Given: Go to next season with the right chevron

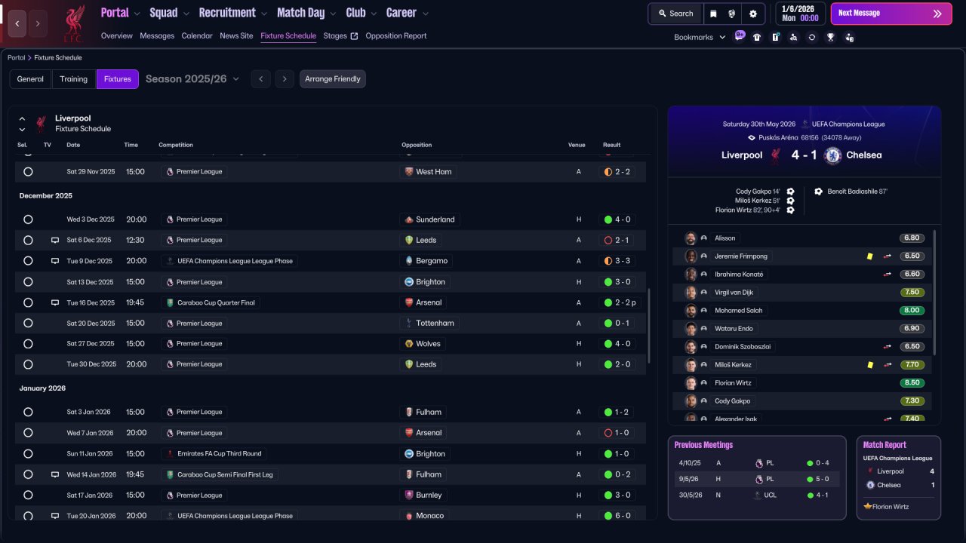Looking at the screenshot, I should coord(284,79).
